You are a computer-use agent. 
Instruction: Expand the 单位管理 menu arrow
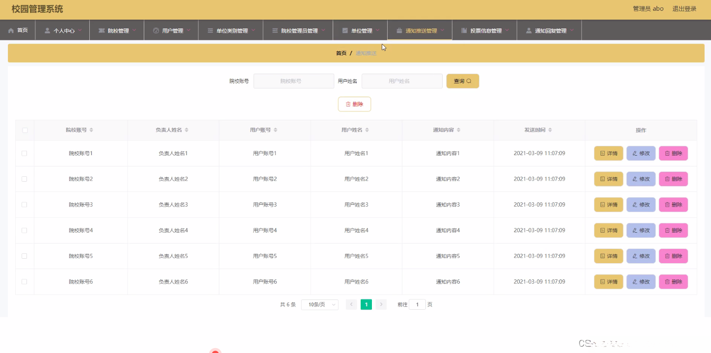377,30
